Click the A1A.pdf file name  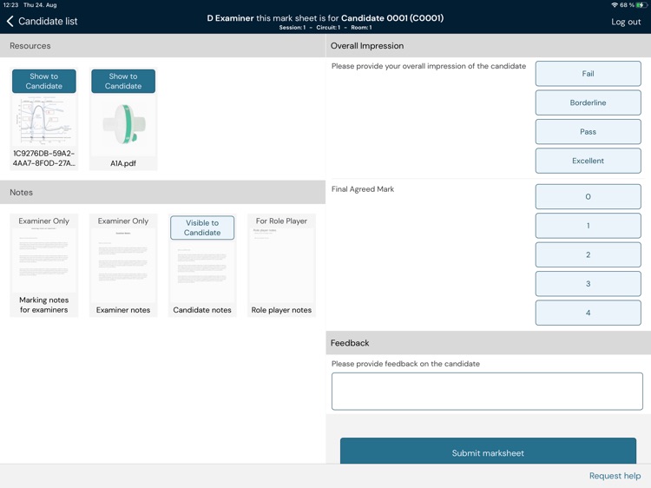[x=123, y=163]
